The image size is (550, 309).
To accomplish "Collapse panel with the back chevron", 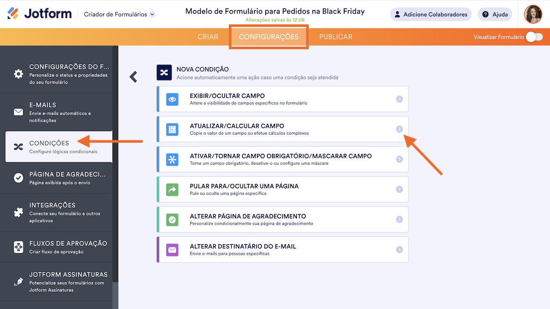I will (134, 77).
